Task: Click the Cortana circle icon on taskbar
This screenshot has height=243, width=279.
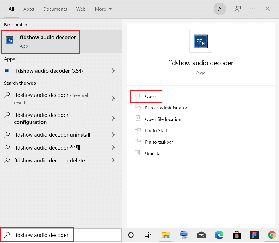Action: [131, 235]
